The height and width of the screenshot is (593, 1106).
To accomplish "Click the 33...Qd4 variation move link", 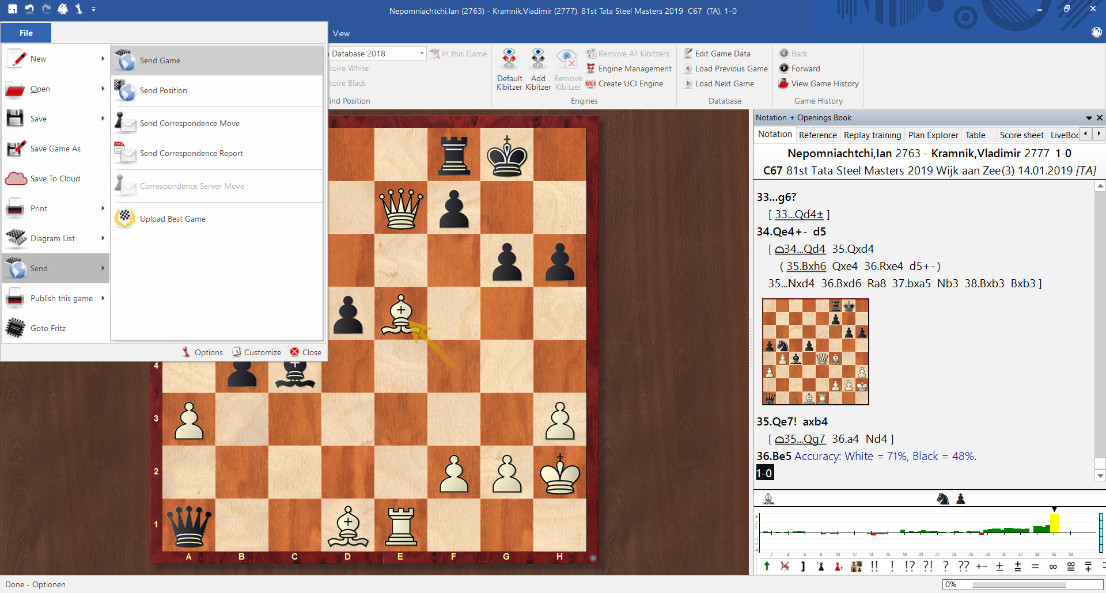I will [799, 214].
